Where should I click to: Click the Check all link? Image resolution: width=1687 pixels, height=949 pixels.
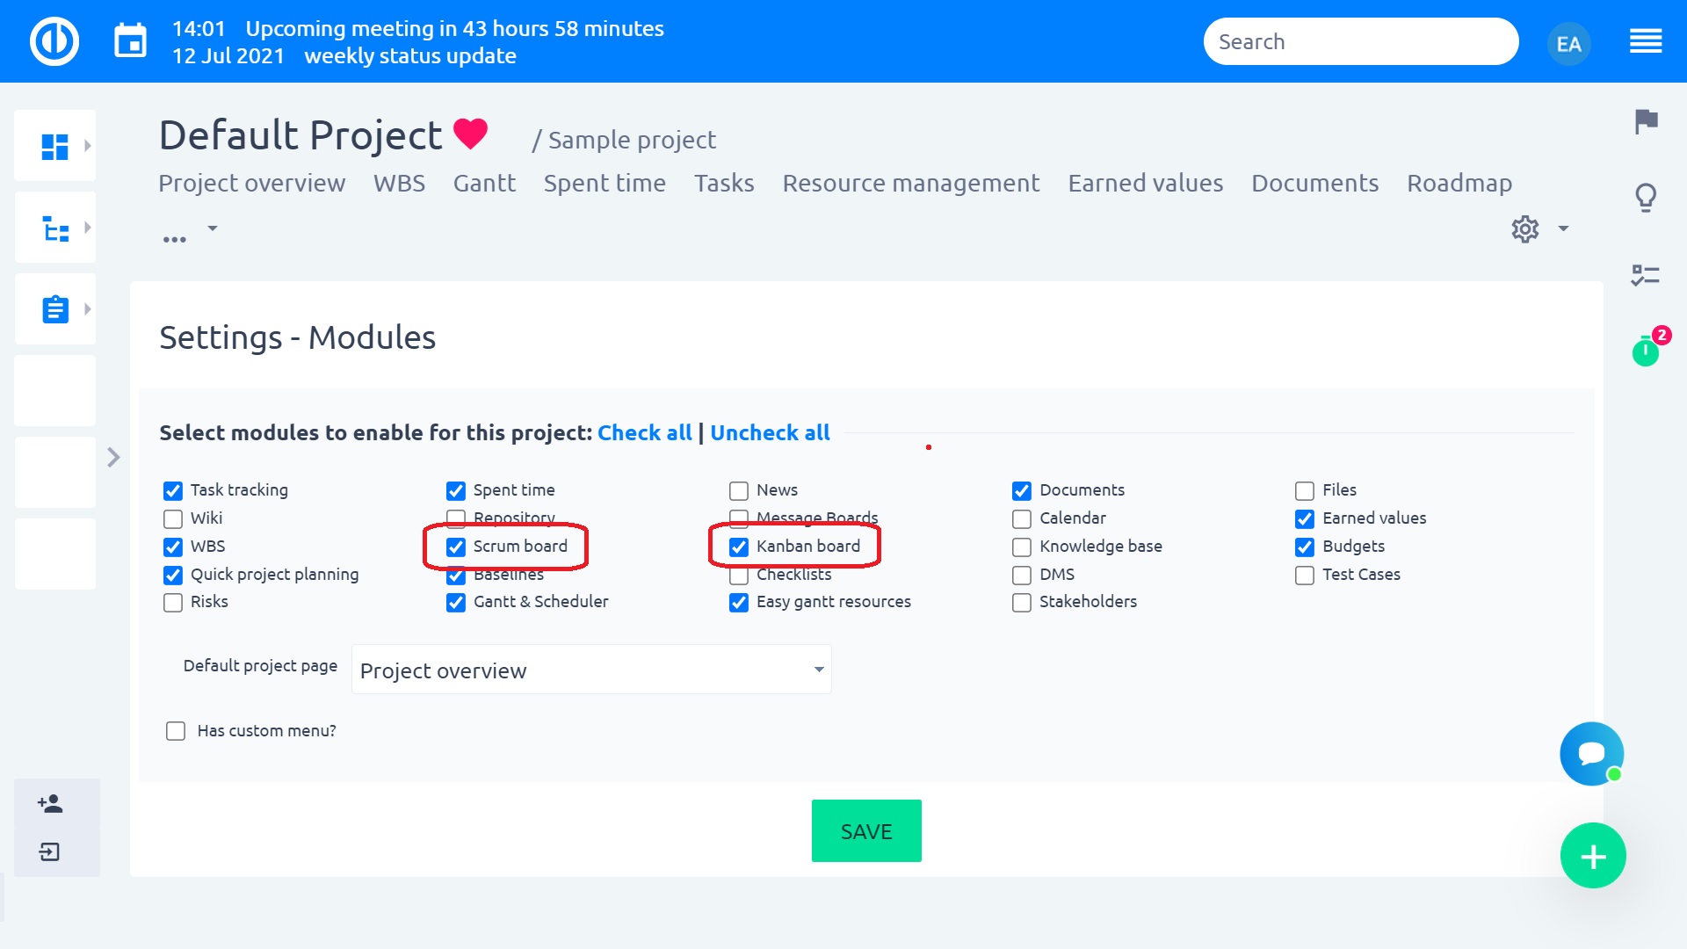644,432
